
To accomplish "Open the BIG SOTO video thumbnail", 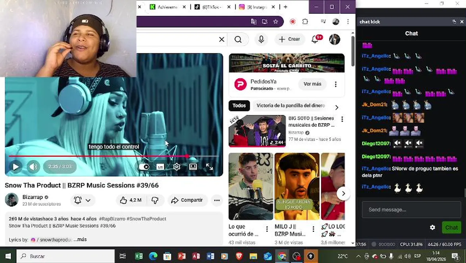I will point(257,131).
